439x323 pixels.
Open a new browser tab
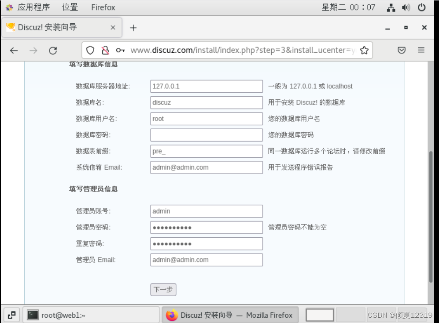point(133,28)
